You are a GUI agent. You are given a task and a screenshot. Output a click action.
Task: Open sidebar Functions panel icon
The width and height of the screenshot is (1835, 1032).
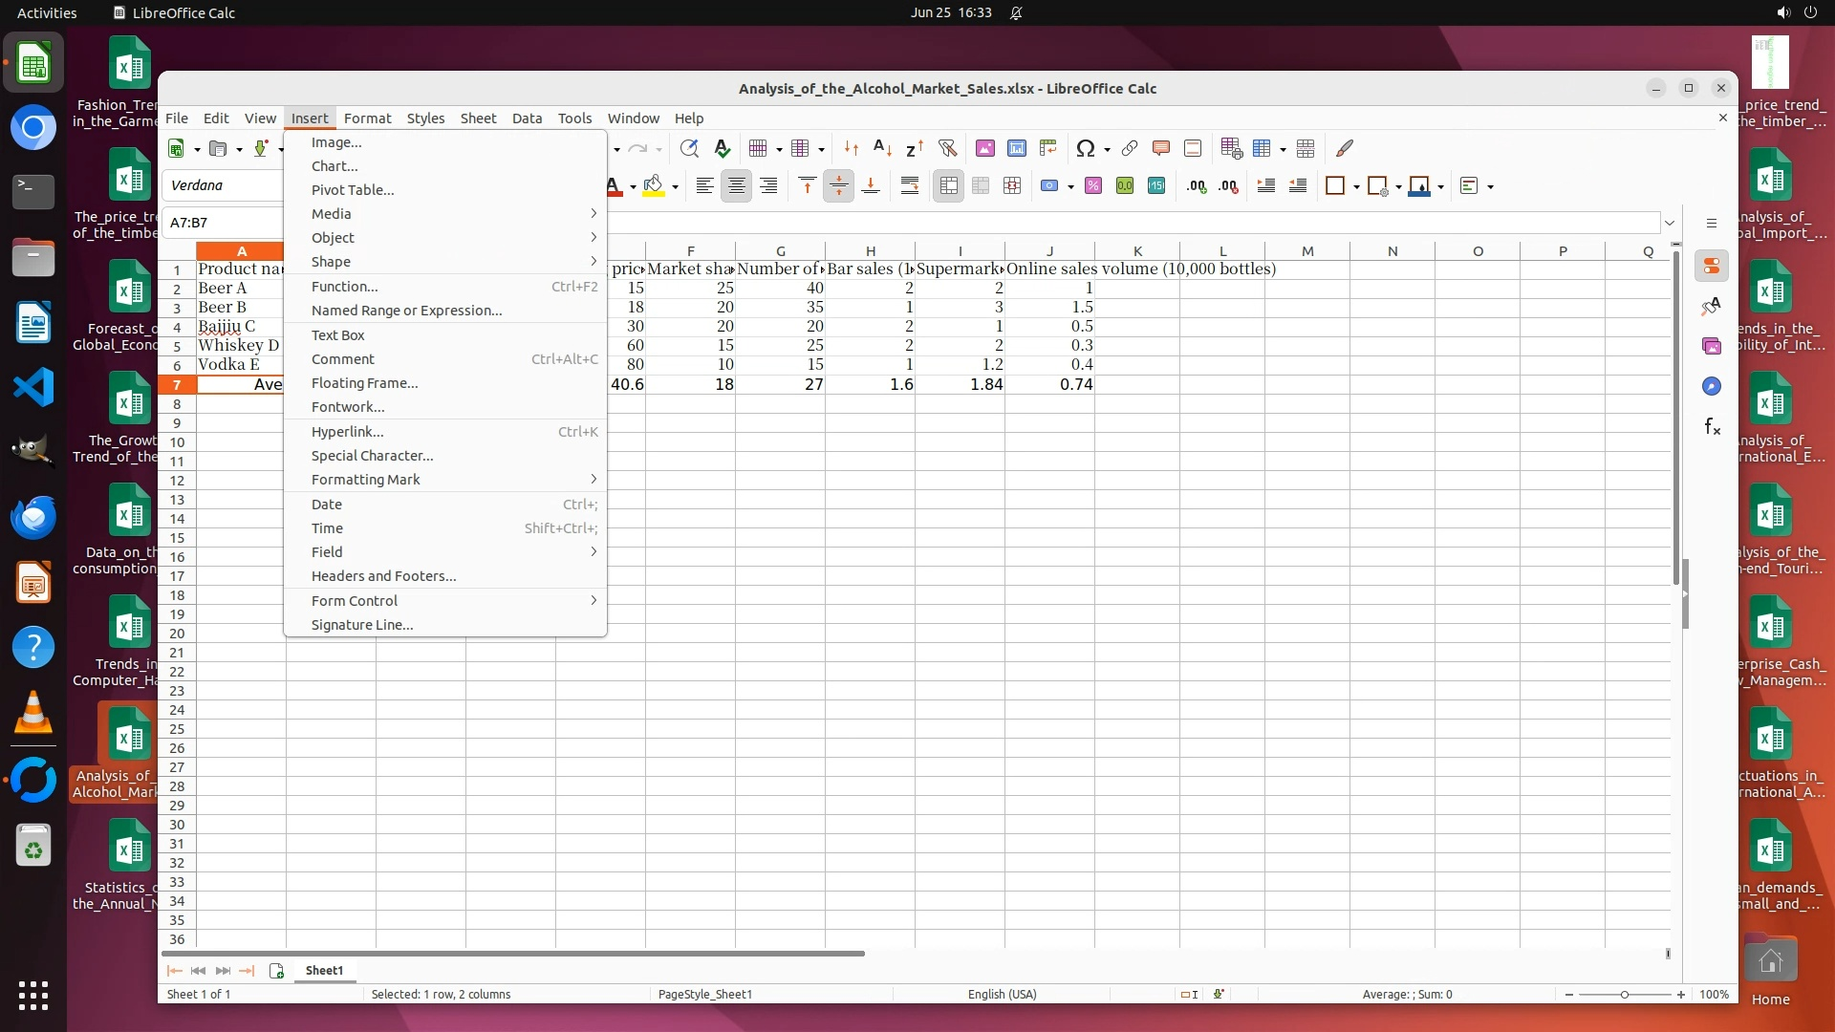(1712, 427)
